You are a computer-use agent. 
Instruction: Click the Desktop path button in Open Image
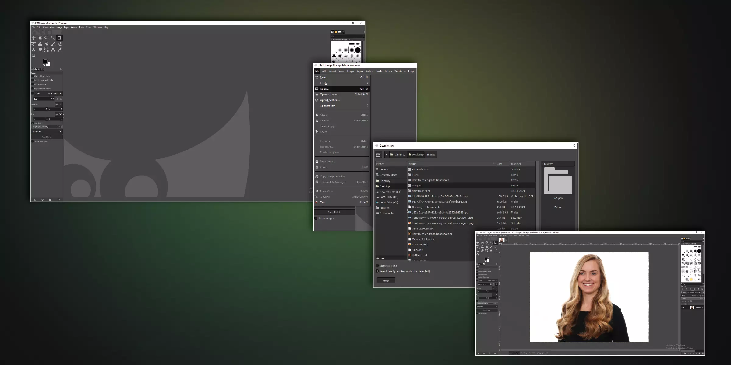(416, 155)
